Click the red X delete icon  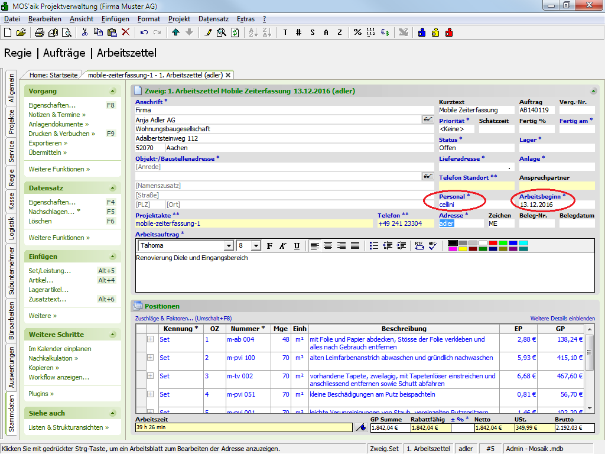pyautogui.click(x=125, y=33)
